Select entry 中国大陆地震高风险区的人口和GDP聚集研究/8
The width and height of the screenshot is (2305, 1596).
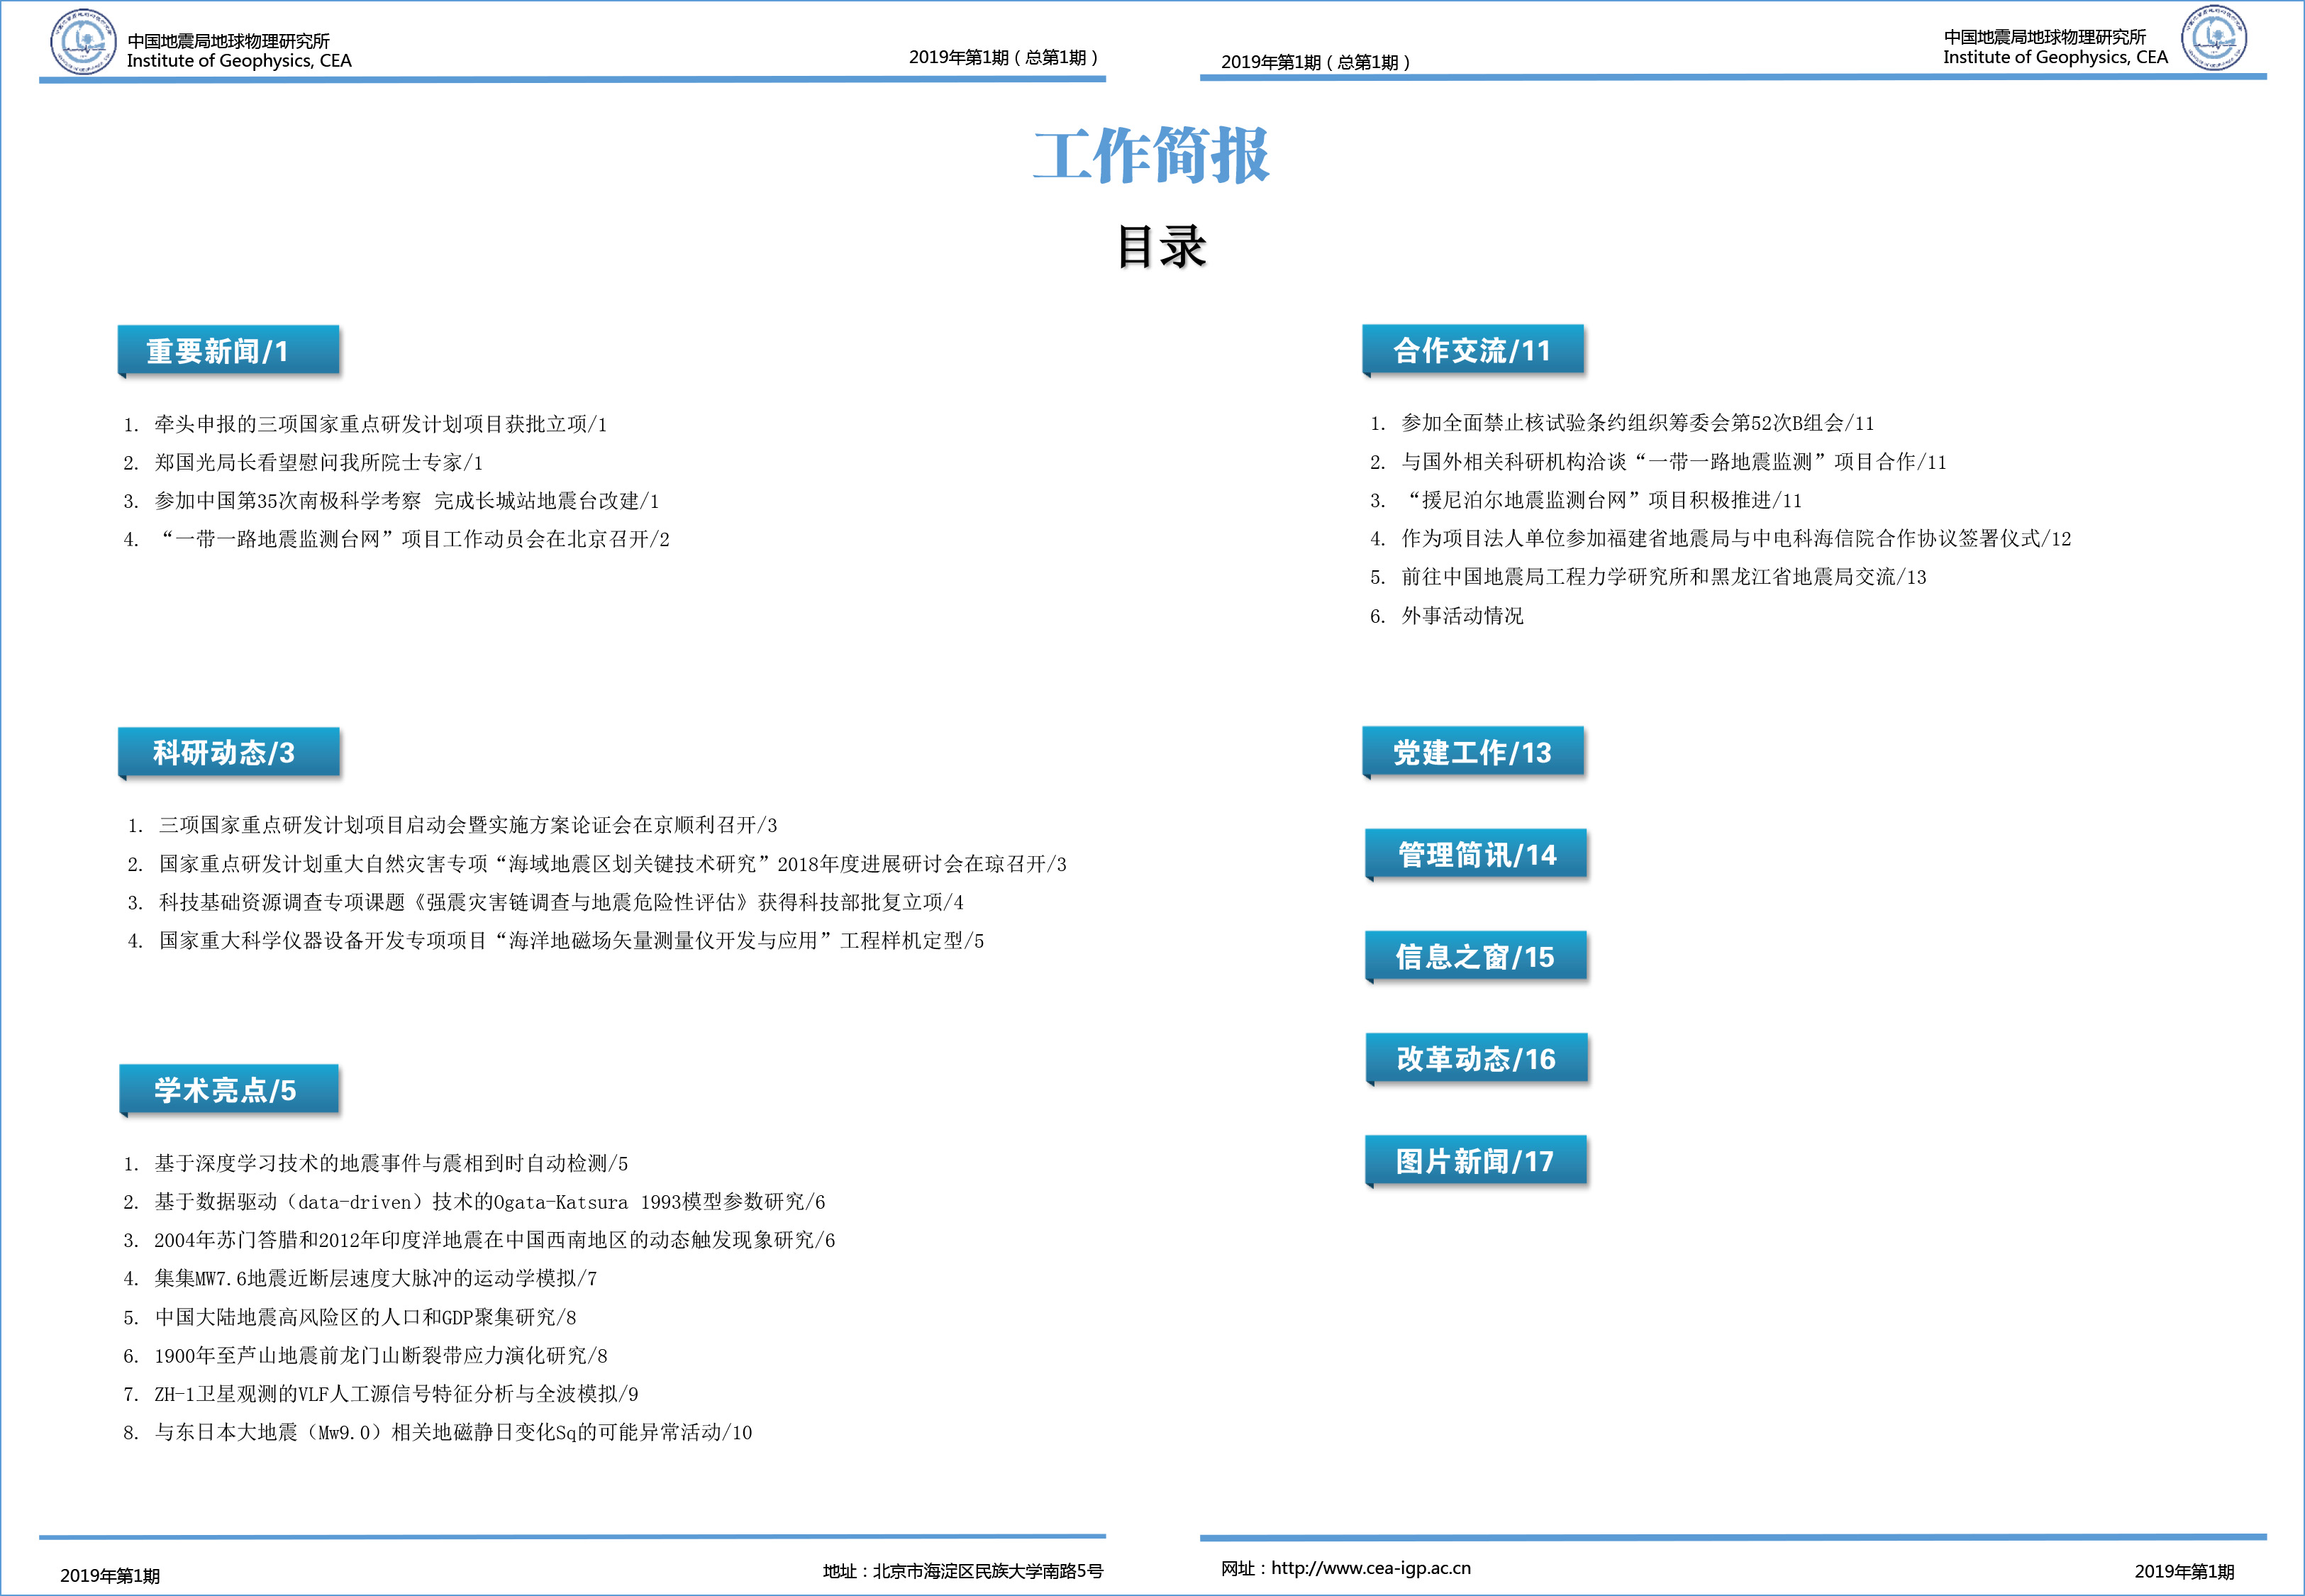(366, 1317)
